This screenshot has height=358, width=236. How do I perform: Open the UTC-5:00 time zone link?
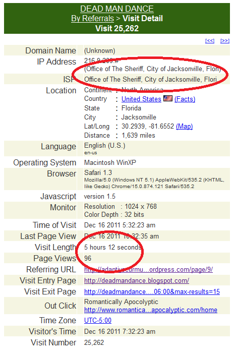[x=98, y=321]
